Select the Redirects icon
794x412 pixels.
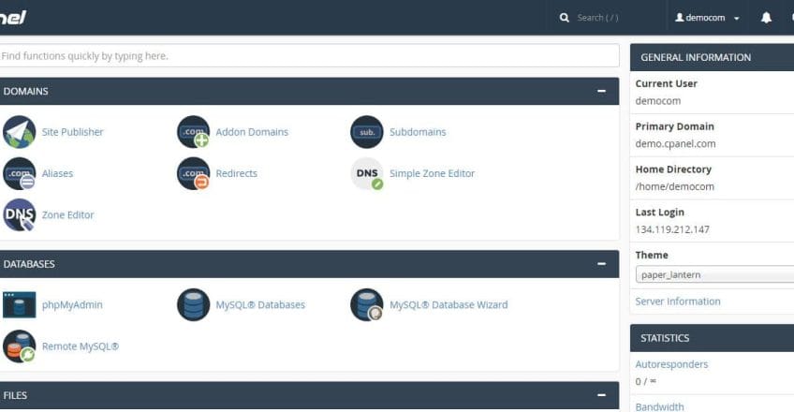194,173
